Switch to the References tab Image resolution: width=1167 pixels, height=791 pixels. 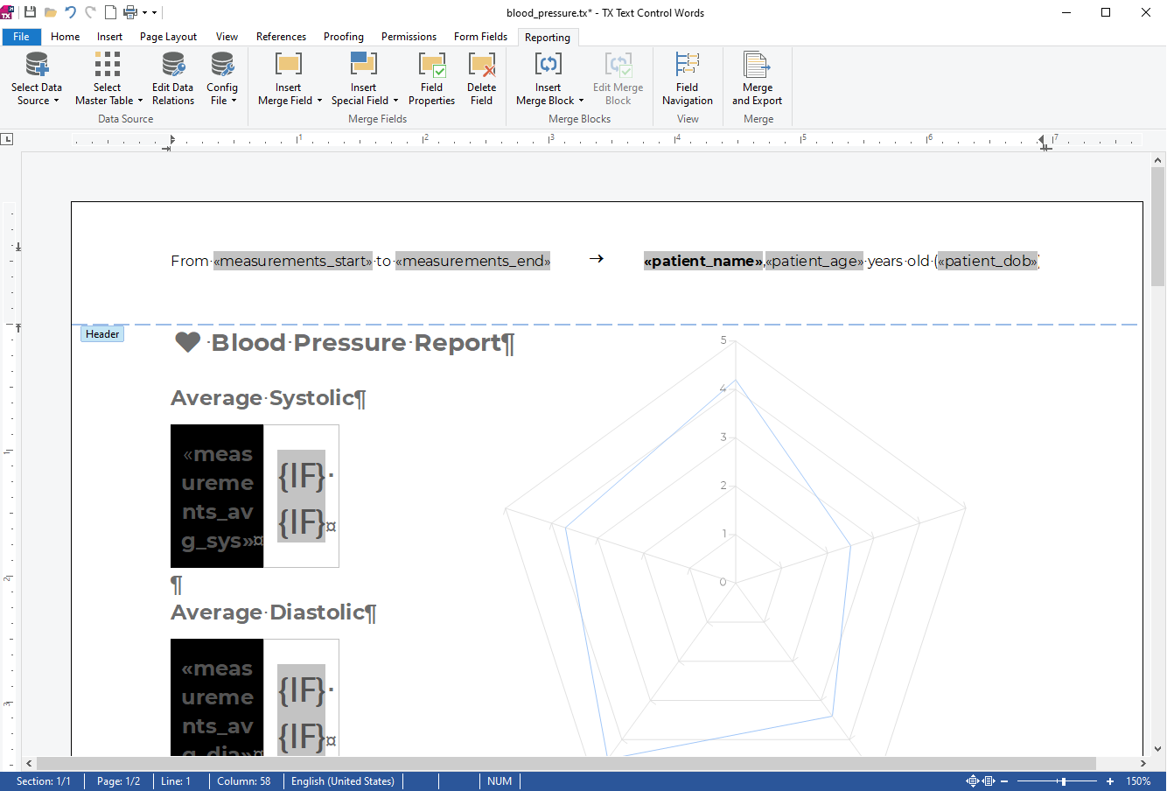pyautogui.click(x=282, y=37)
